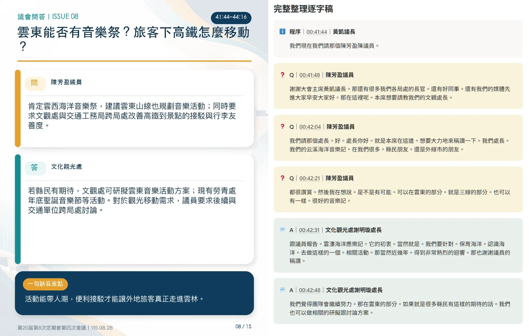Select 陳芳盈議員 in the 00:41:48 entry
This screenshot has height=336, width=529.
[x=339, y=75]
